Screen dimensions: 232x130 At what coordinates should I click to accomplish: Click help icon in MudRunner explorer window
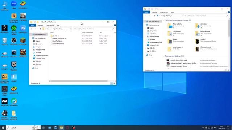pyautogui.click(x=115, y=25)
